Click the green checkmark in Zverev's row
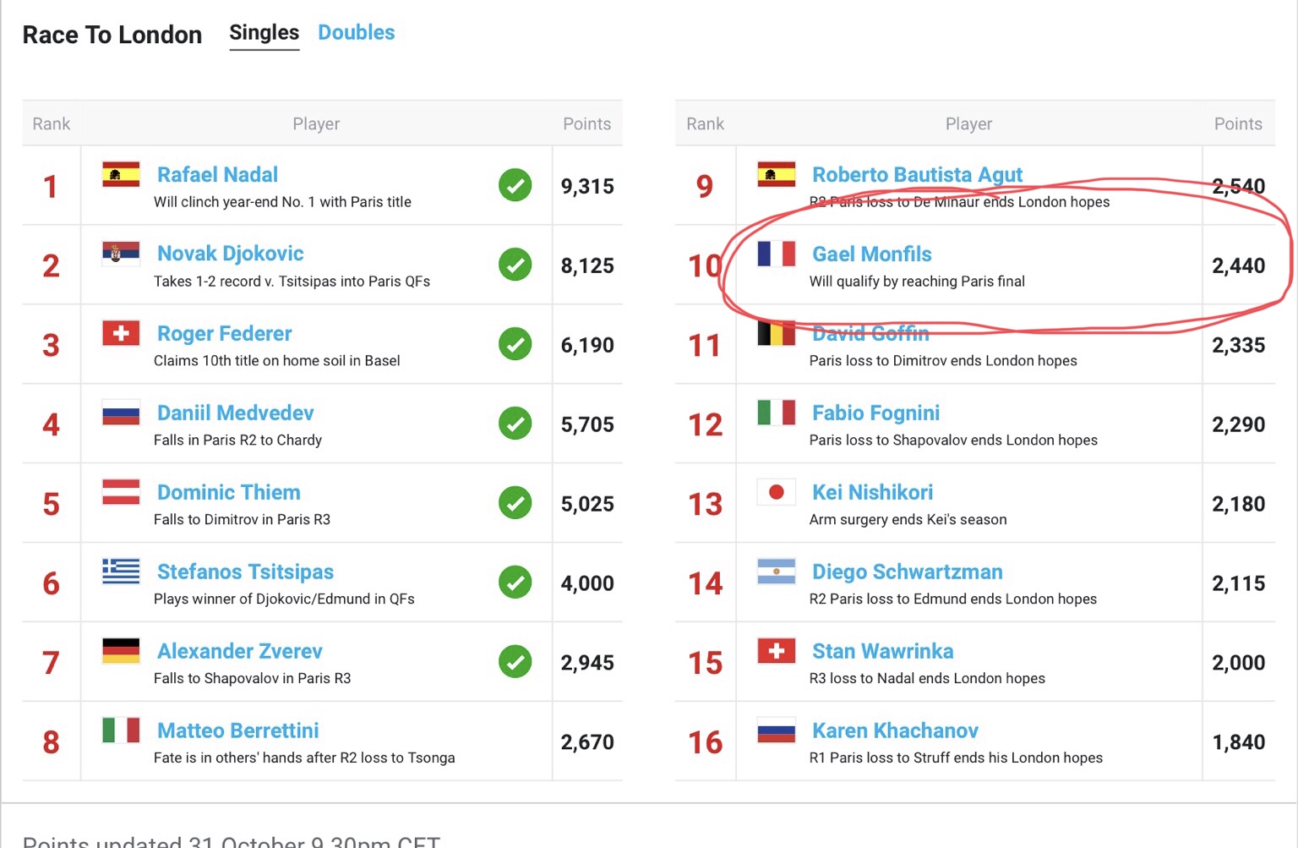Image resolution: width=1298 pixels, height=848 pixels. 515,662
